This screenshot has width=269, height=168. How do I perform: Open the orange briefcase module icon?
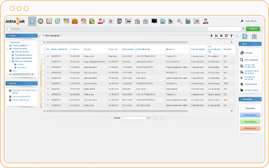[x=75, y=21]
